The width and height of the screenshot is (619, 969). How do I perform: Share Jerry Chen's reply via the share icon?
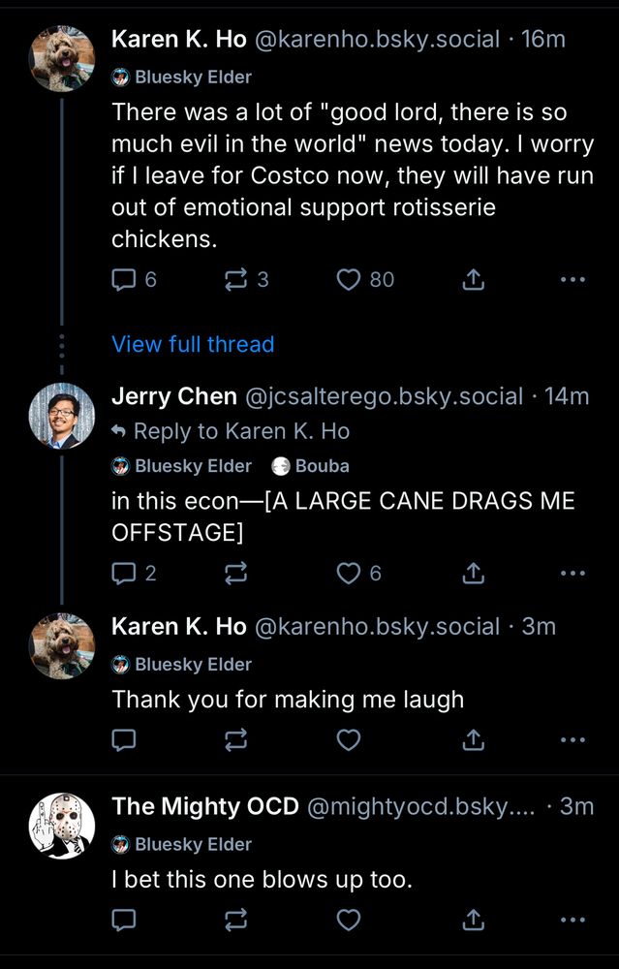tap(472, 573)
